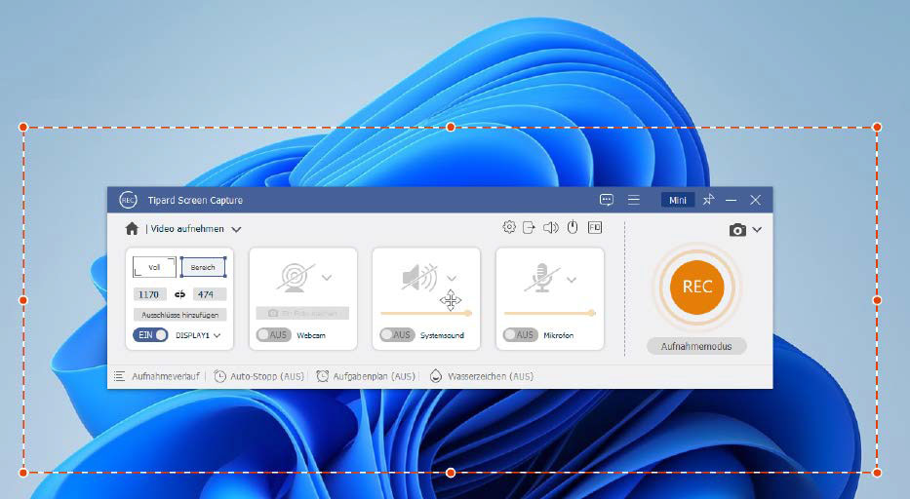
Task: Open settings via the gear icon
Action: tap(509, 227)
